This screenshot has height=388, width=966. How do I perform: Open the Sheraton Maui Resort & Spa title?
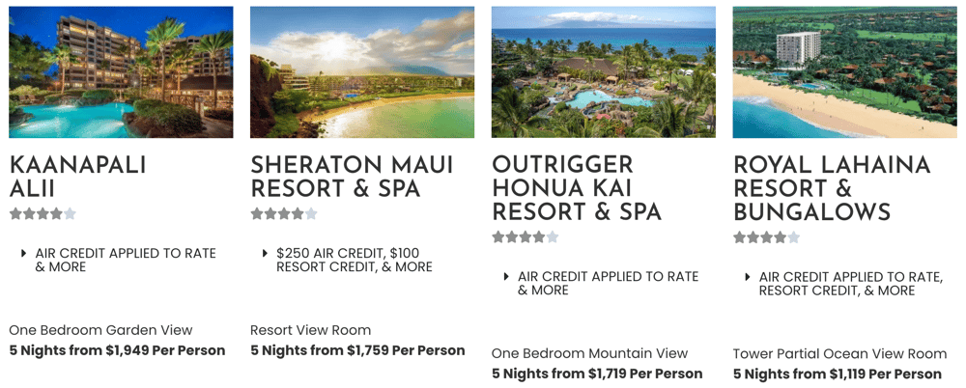[x=352, y=176]
